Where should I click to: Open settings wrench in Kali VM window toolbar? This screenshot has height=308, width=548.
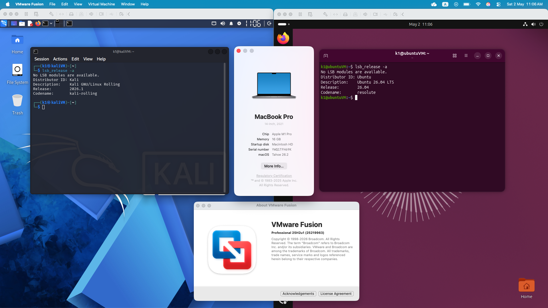pyautogui.click(x=51, y=14)
